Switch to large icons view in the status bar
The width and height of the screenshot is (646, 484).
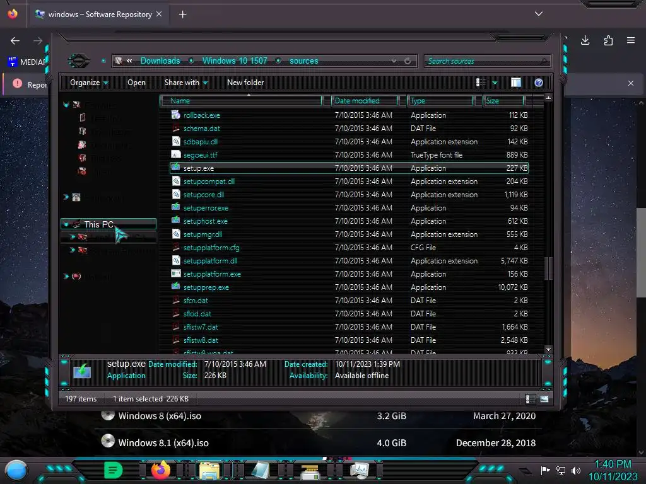coord(544,399)
